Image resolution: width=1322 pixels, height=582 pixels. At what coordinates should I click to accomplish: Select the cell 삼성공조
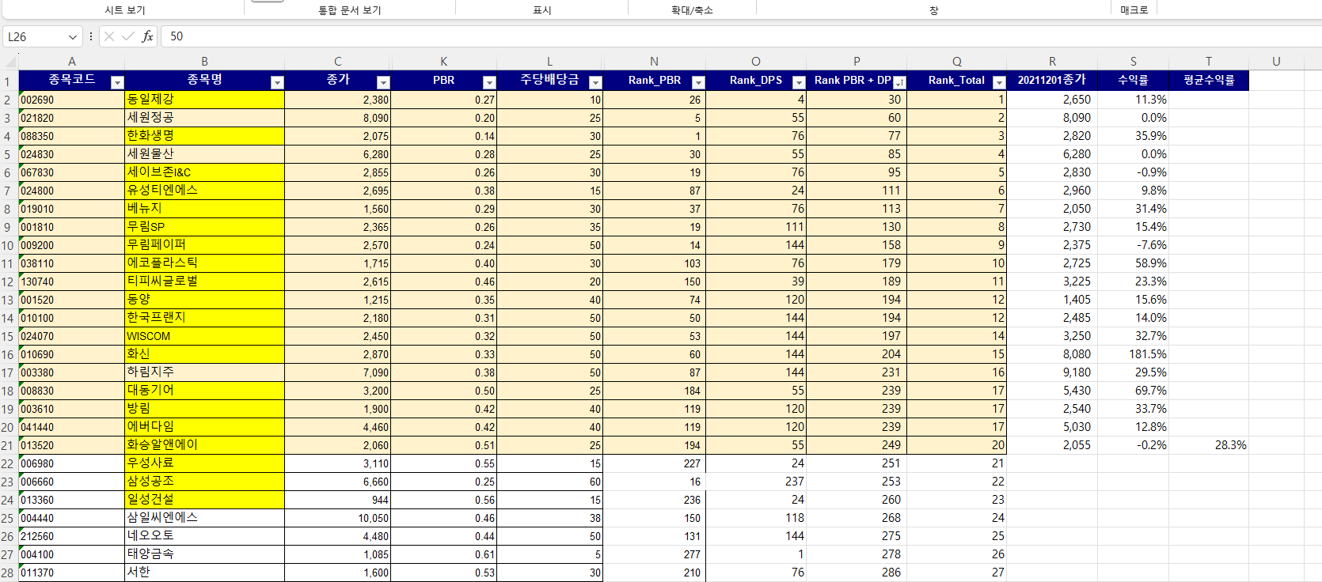tap(204, 482)
